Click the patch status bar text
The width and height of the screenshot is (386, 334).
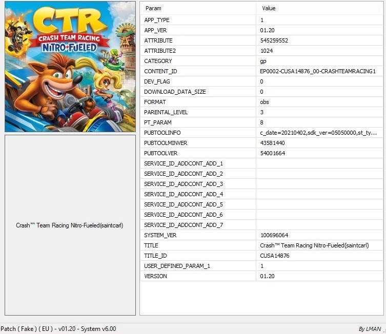point(58,329)
